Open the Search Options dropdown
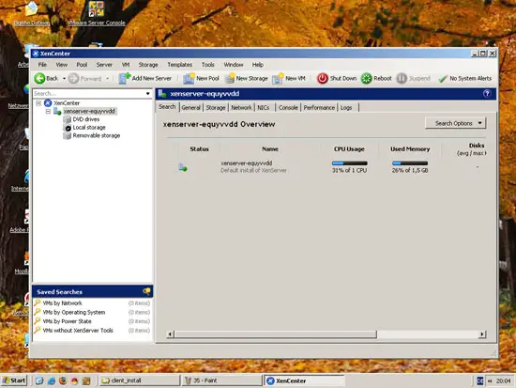The image size is (516, 388). pos(455,123)
